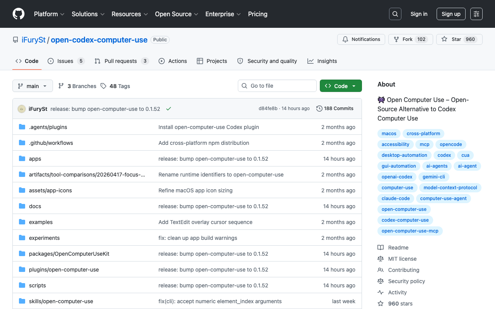Click the folder icon for docs
Viewport: 495px width, 309px height.
point(22,206)
